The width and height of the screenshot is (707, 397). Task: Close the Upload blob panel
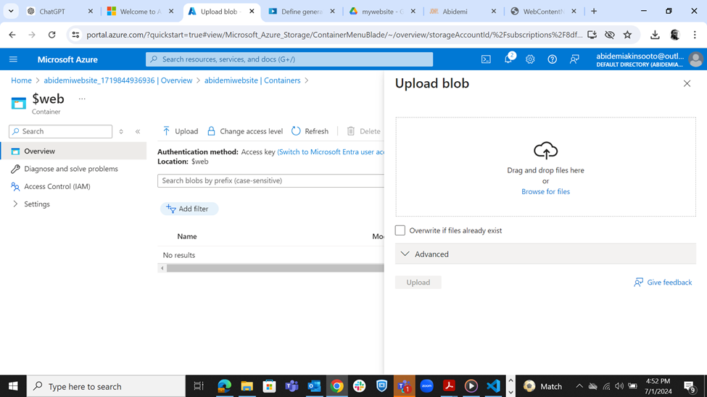pos(687,83)
